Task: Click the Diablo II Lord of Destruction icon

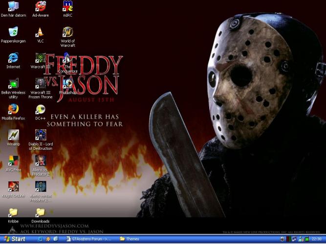Action: [x=41, y=135]
